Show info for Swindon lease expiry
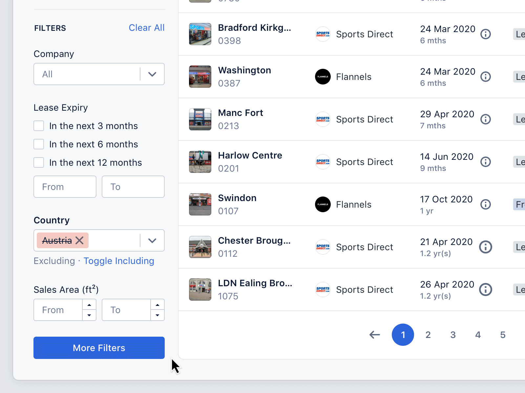Image resolution: width=525 pixels, height=393 pixels. [485, 204]
